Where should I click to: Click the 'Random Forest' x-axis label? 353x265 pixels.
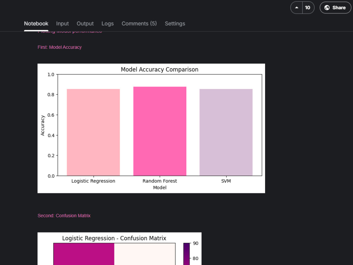point(160,181)
